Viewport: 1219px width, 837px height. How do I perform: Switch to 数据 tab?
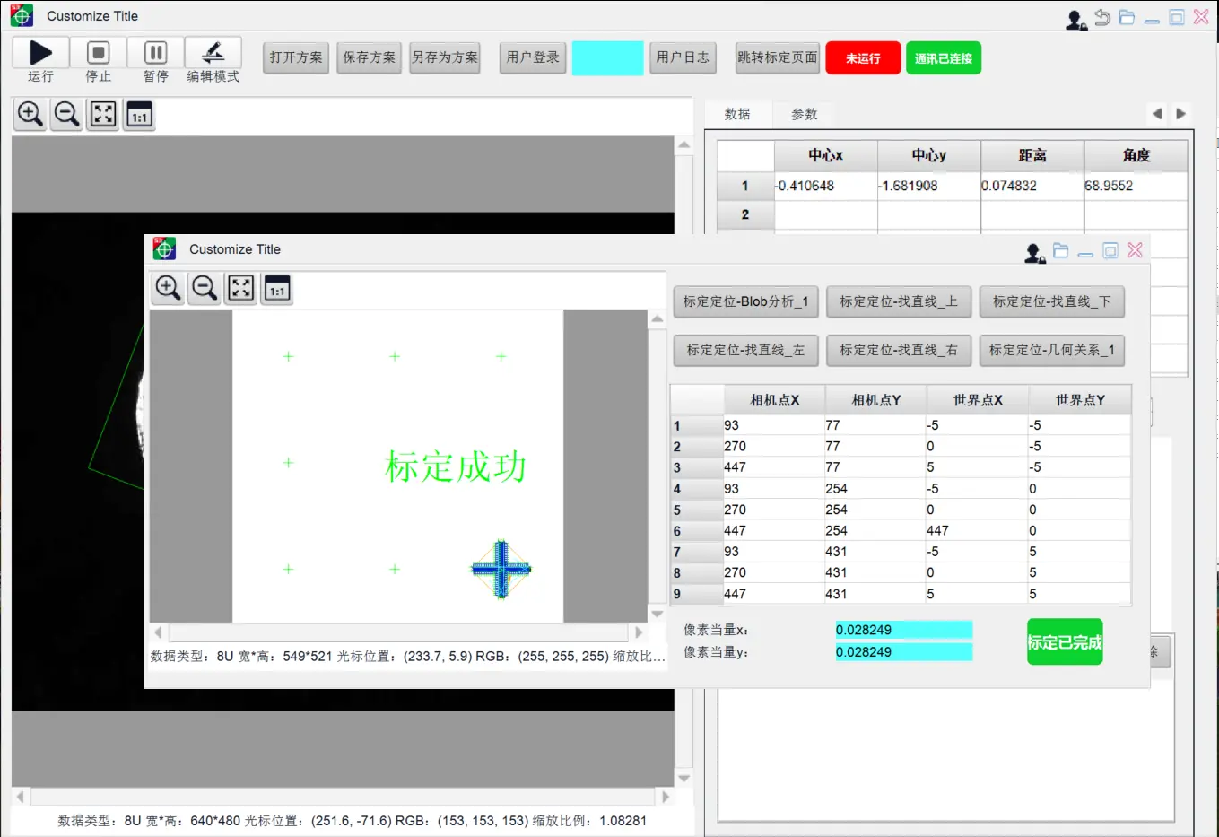point(737,114)
